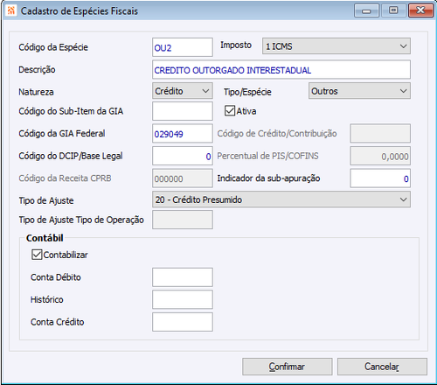Select the Código do Sub-Item da GIA field
Image resolution: width=437 pixels, height=385 pixels.
pos(183,111)
